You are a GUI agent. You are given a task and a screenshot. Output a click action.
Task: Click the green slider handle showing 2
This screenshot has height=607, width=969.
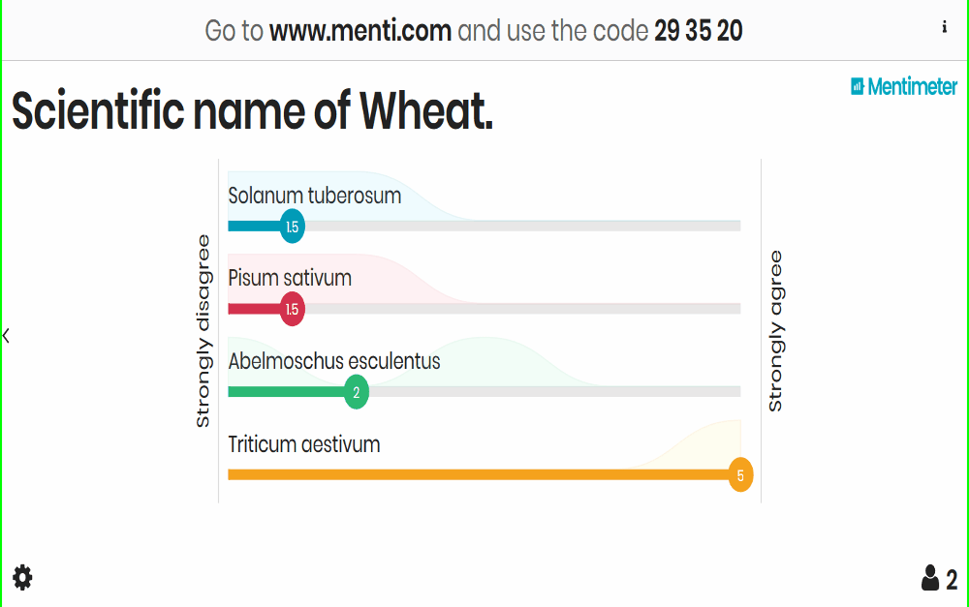coord(356,392)
